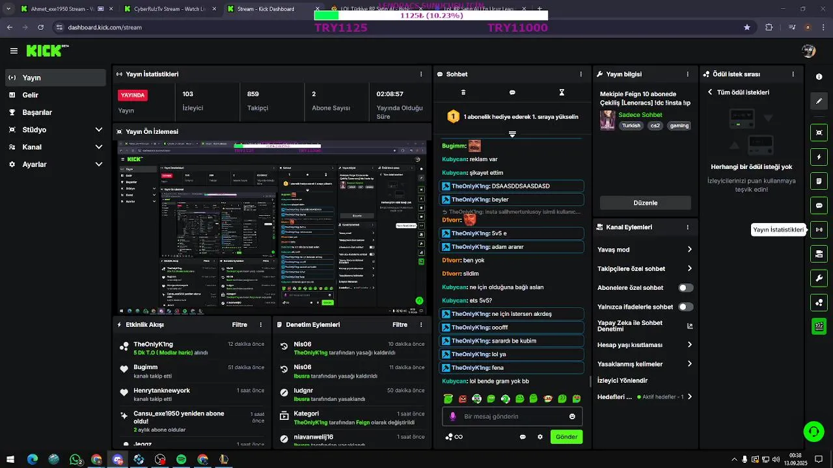
Task: Expand the pinned gift leaderboard chevron
Action: [512, 134]
